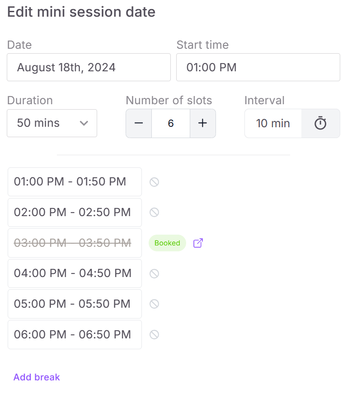
Task: Decrease number of slots with minus
Action: [139, 123]
